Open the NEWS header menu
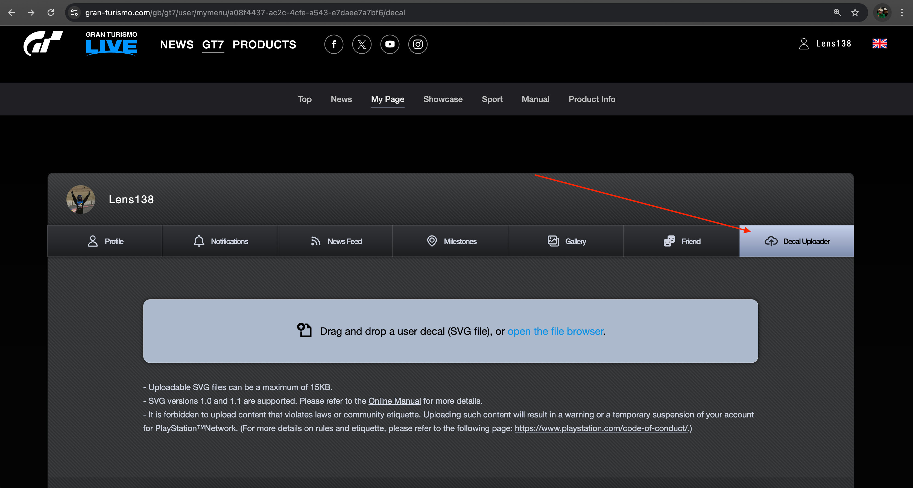This screenshot has width=913, height=488. (x=177, y=45)
